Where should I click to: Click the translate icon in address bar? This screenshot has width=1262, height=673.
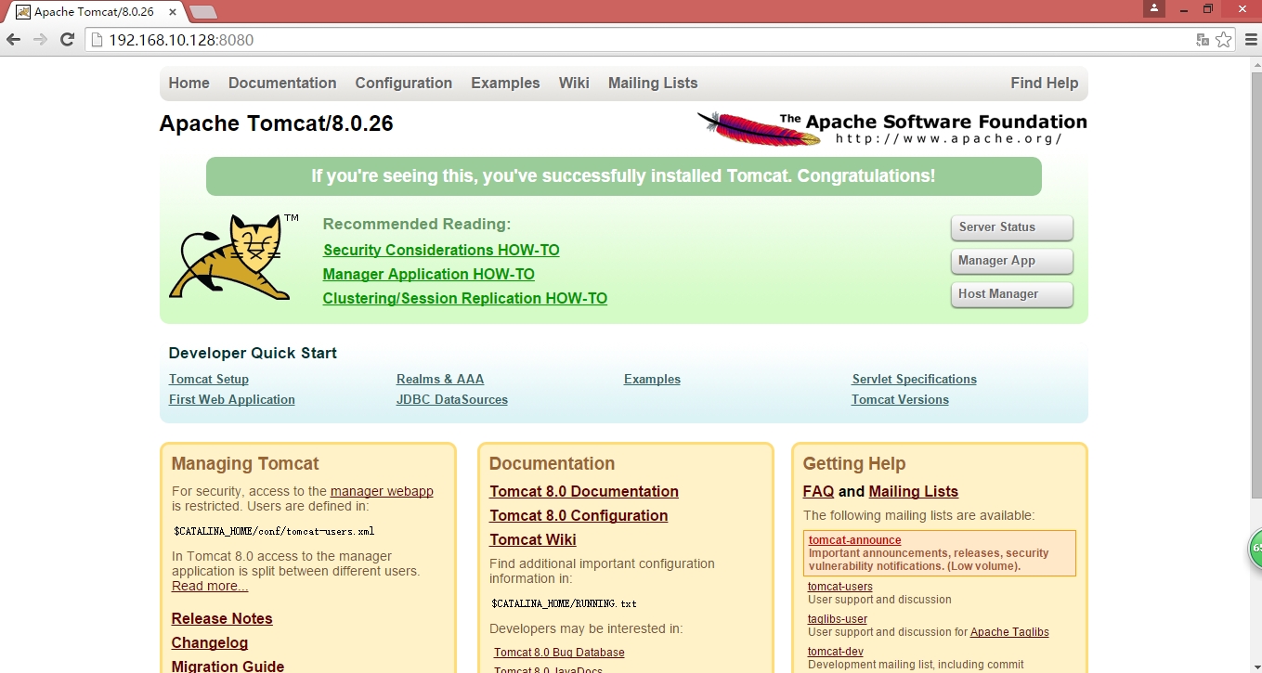(1203, 40)
